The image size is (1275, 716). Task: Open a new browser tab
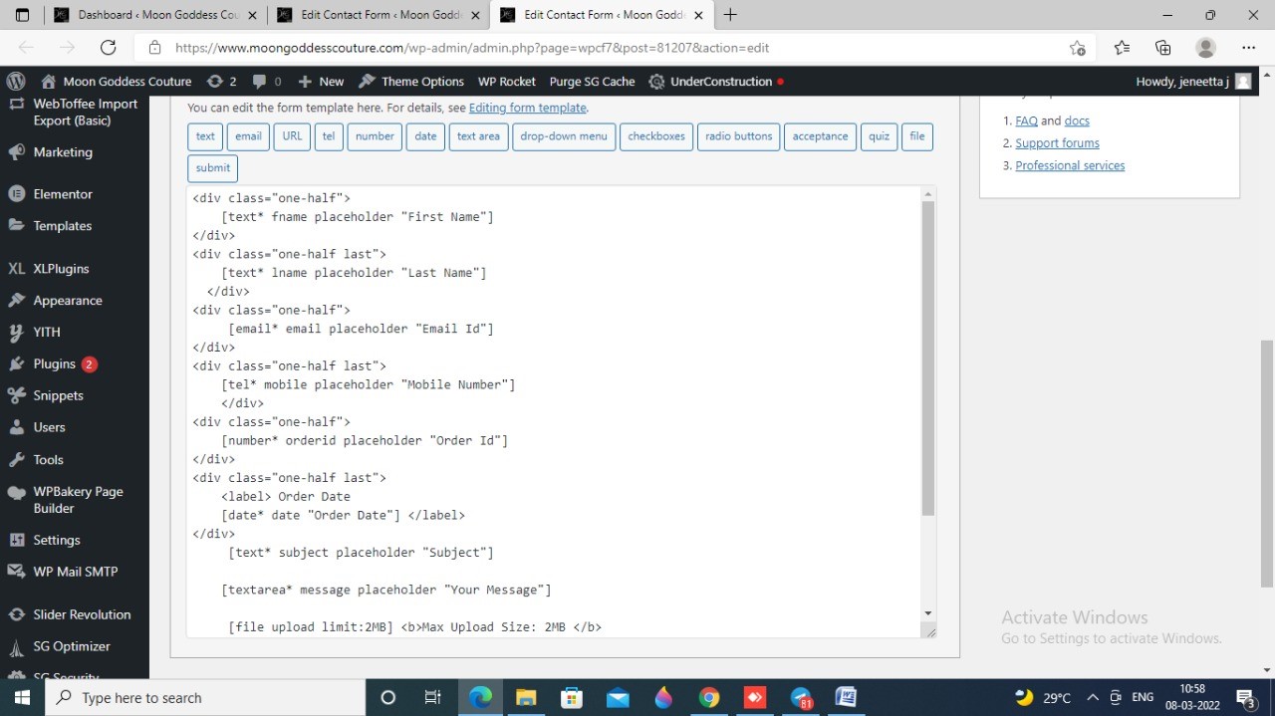click(730, 15)
